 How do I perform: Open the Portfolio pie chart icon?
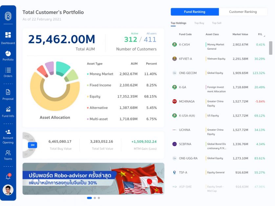click(8, 53)
